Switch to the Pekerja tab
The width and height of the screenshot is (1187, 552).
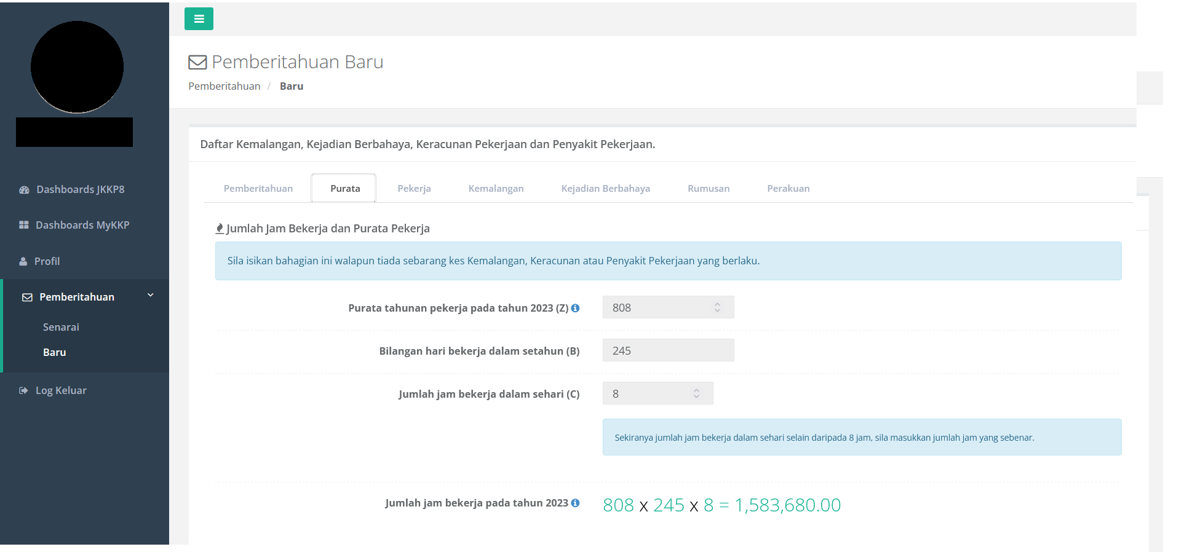pyautogui.click(x=414, y=189)
